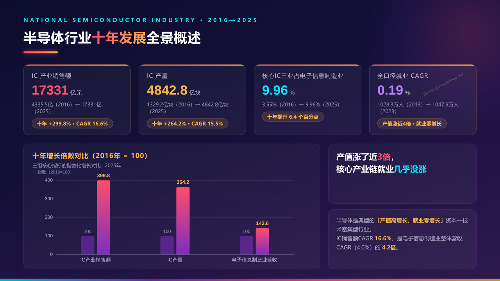Click y-axis tick label 200

pos(49,217)
